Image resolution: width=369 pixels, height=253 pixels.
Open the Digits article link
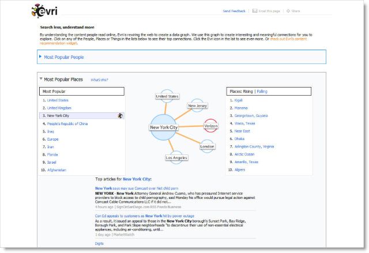pos(99,244)
